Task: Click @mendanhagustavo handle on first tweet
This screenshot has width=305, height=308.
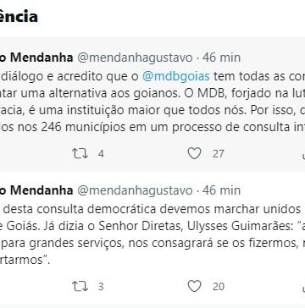Action: (x=135, y=58)
